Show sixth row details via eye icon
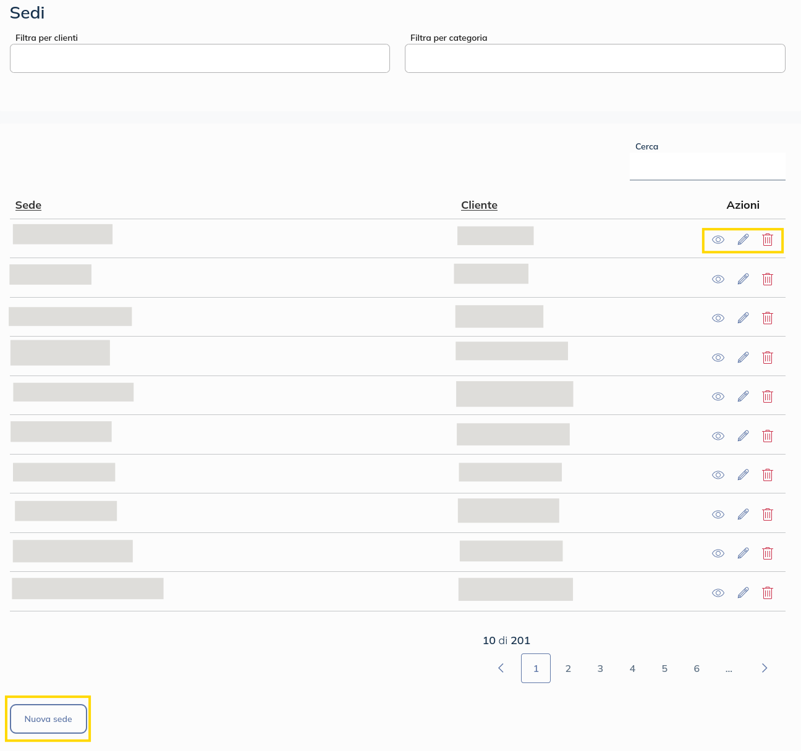The height and width of the screenshot is (751, 801). click(x=718, y=436)
